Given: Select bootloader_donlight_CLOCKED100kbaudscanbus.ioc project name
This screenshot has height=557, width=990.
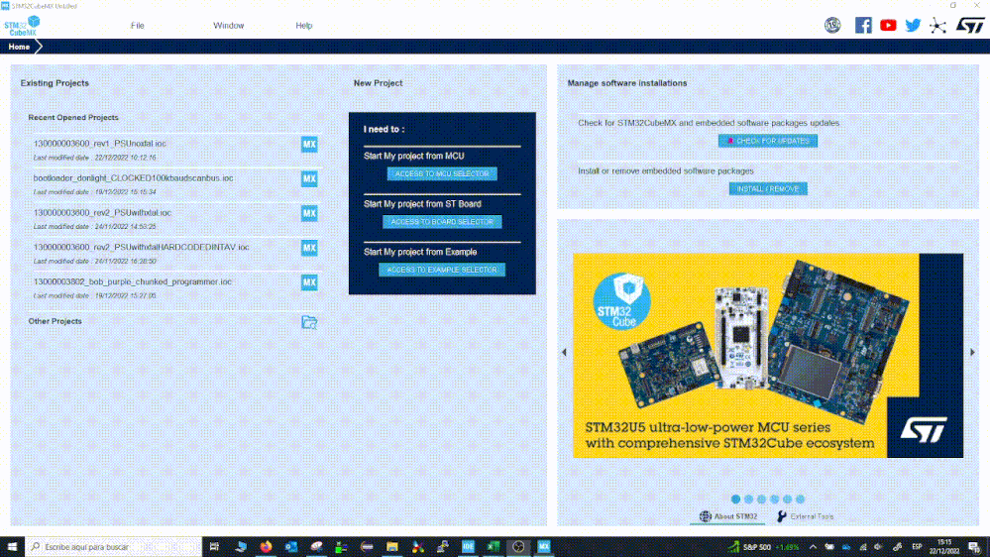Looking at the screenshot, I should 133,178.
